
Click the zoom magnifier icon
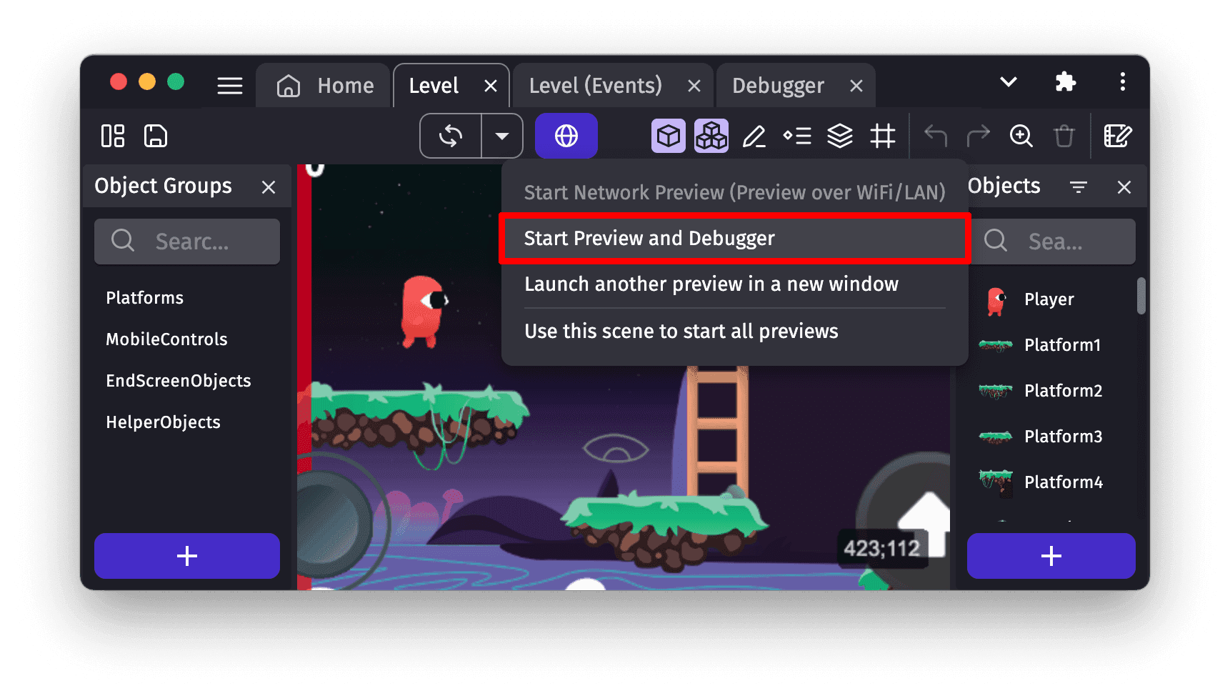point(1021,136)
